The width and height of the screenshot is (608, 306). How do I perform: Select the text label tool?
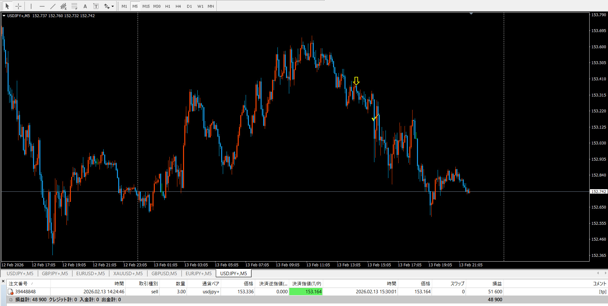click(x=96, y=6)
